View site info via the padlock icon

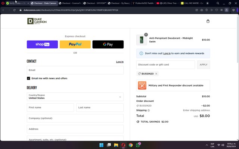(x=21, y=10)
